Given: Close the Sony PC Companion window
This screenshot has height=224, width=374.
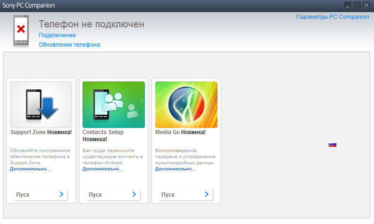Looking at the screenshot, I should [x=366, y=5].
